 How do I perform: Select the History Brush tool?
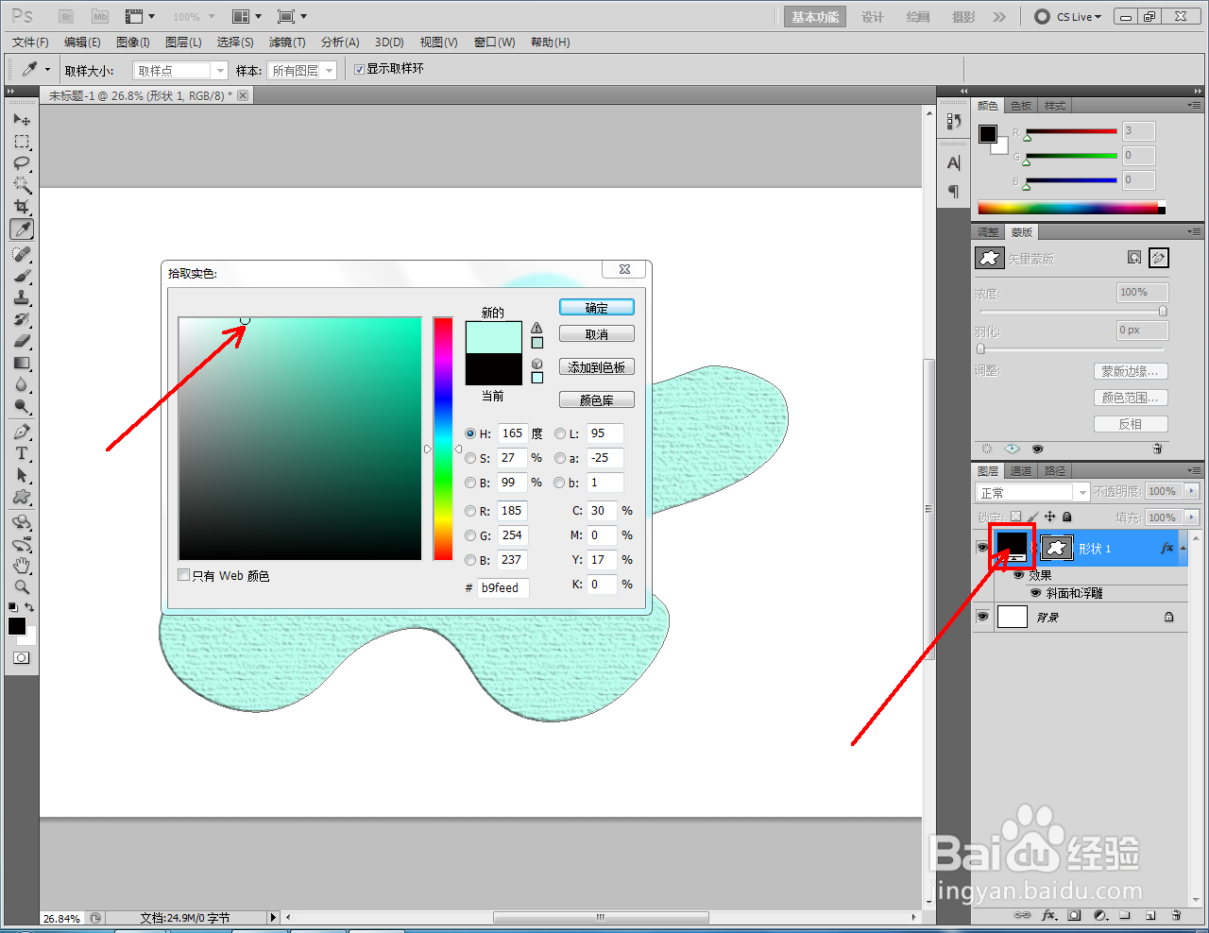click(22, 319)
